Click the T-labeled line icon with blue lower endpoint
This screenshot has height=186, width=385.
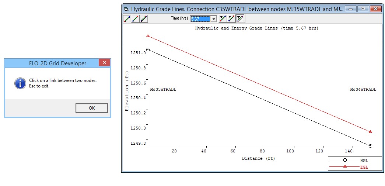tap(231, 18)
